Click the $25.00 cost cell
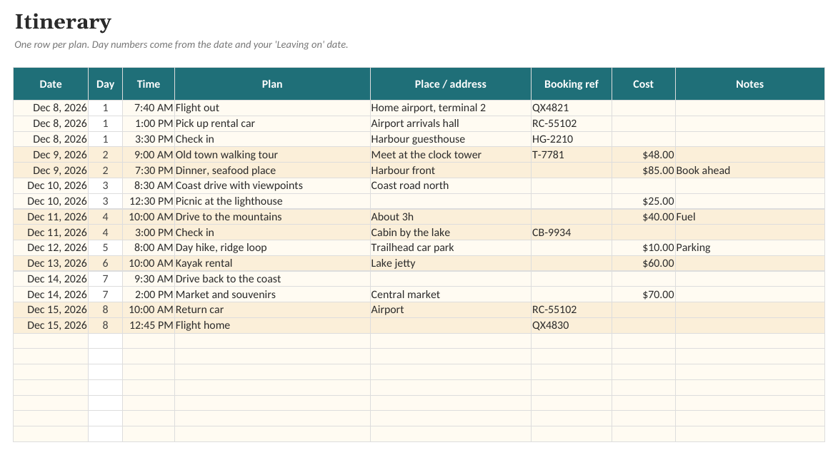838x455 pixels. coord(644,201)
